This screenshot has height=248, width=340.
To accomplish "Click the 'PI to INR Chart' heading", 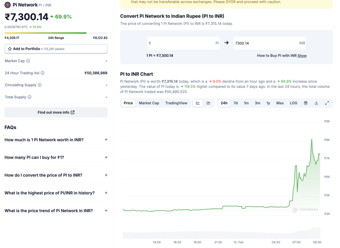I will point(136,74).
